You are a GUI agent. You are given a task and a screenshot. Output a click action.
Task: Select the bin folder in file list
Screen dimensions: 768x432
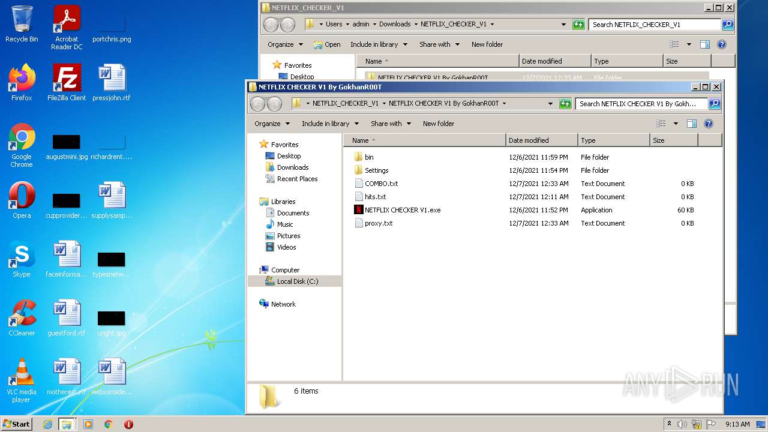(x=369, y=157)
